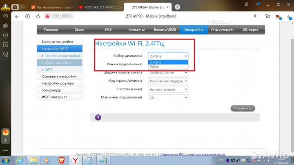Switch to Yandex Browser in taskbar

[x=76, y=161]
